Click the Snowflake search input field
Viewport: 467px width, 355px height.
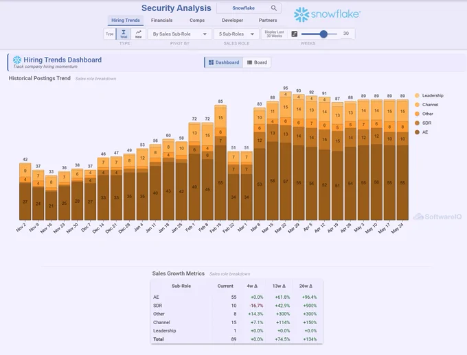point(244,8)
